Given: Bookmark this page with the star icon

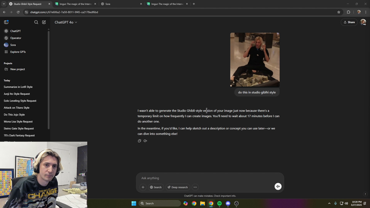Looking at the screenshot, I should point(339,12).
